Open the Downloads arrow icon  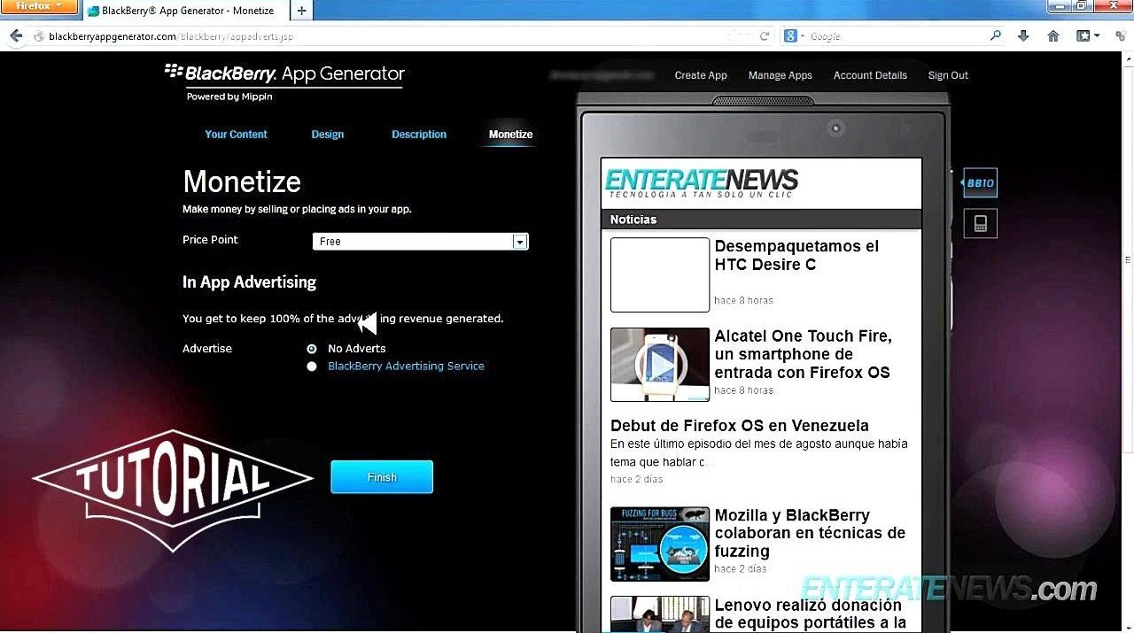click(x=1023, y=36)
